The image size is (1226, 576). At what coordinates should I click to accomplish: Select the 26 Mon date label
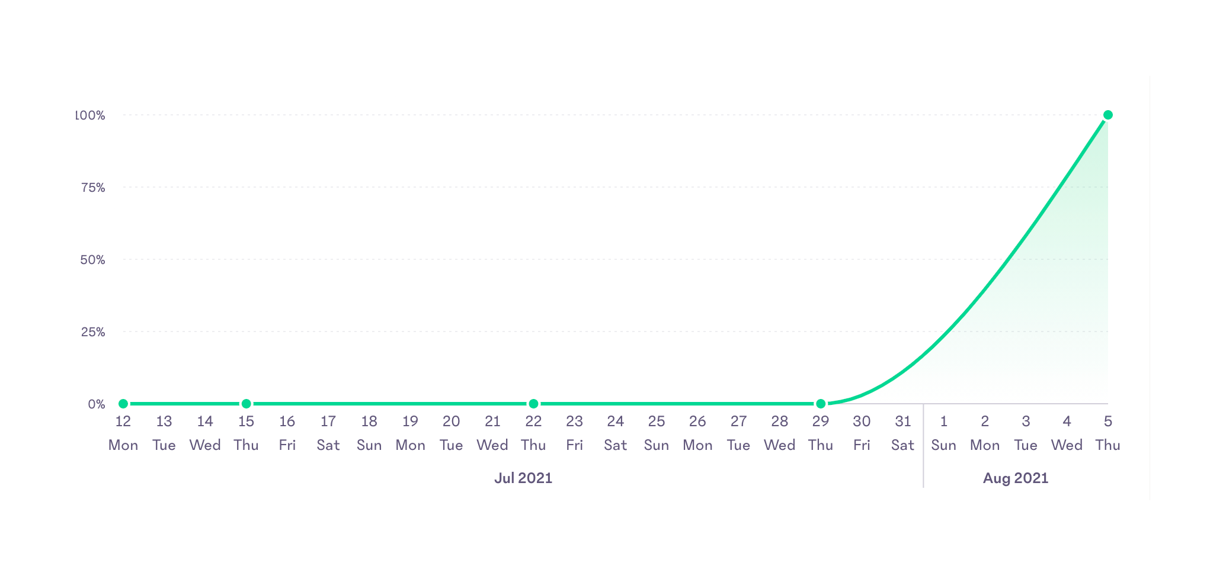[x=697, y=433]
